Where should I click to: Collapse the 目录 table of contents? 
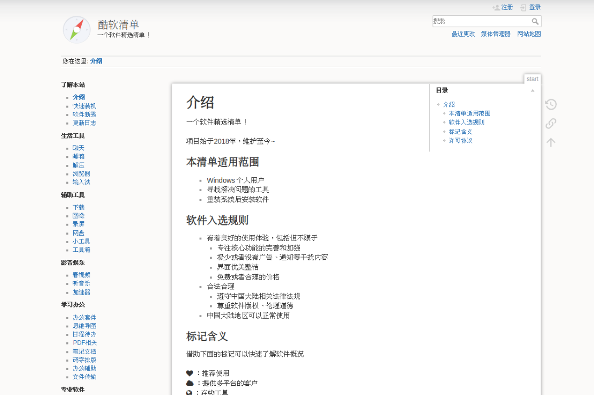tap(533, 90)
